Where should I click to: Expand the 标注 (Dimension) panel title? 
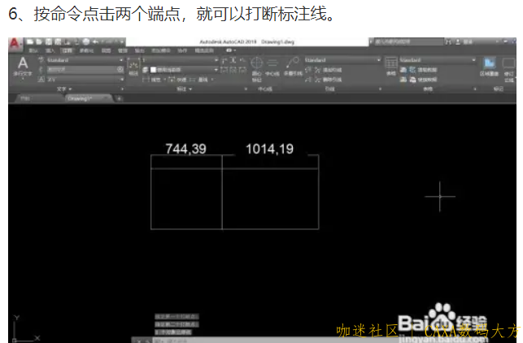click(185, 89)
